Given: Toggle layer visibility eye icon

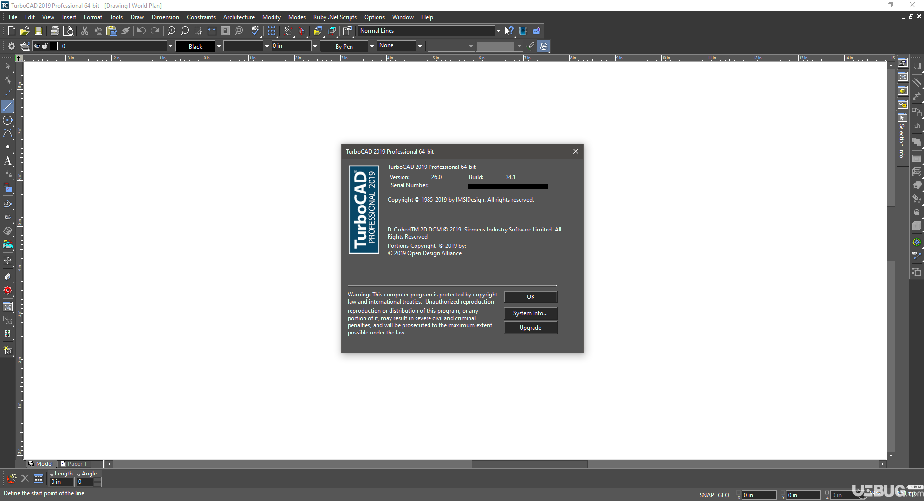Looking at the screenshot, I should coord(37,46).
